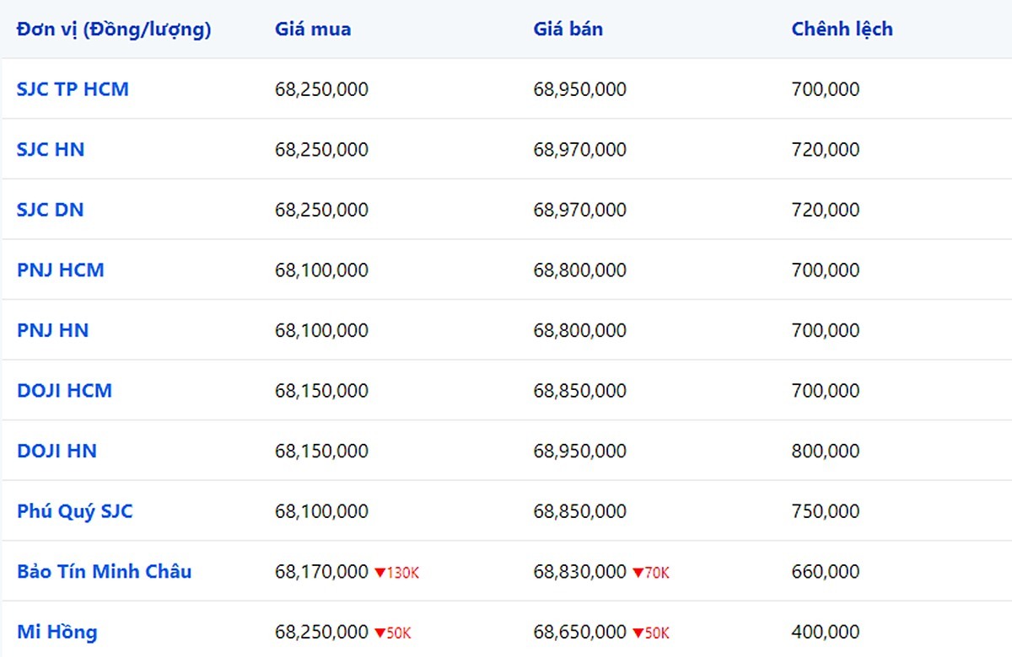Click the 68,950,000 sell price for SJC TP HCM
Screen dimensions: 1012x657
[579, 89]
